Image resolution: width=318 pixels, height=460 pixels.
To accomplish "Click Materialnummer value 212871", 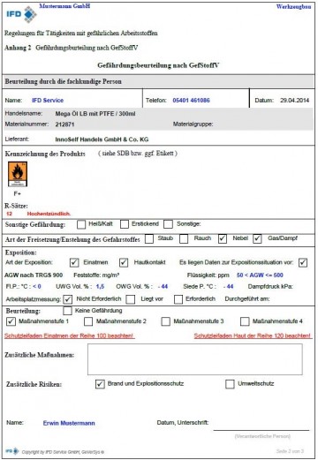I will 64,124.
